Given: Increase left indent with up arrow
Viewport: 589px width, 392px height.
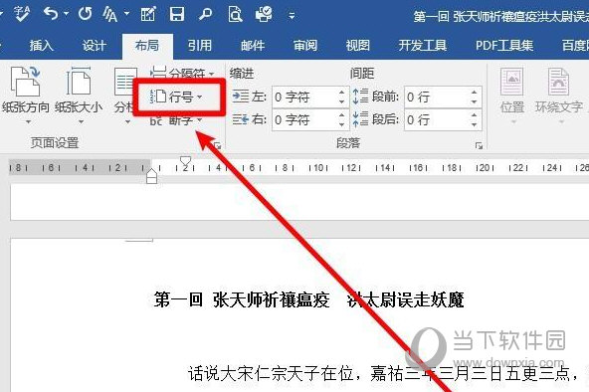Looking at the screenshot, I should 341,93.
